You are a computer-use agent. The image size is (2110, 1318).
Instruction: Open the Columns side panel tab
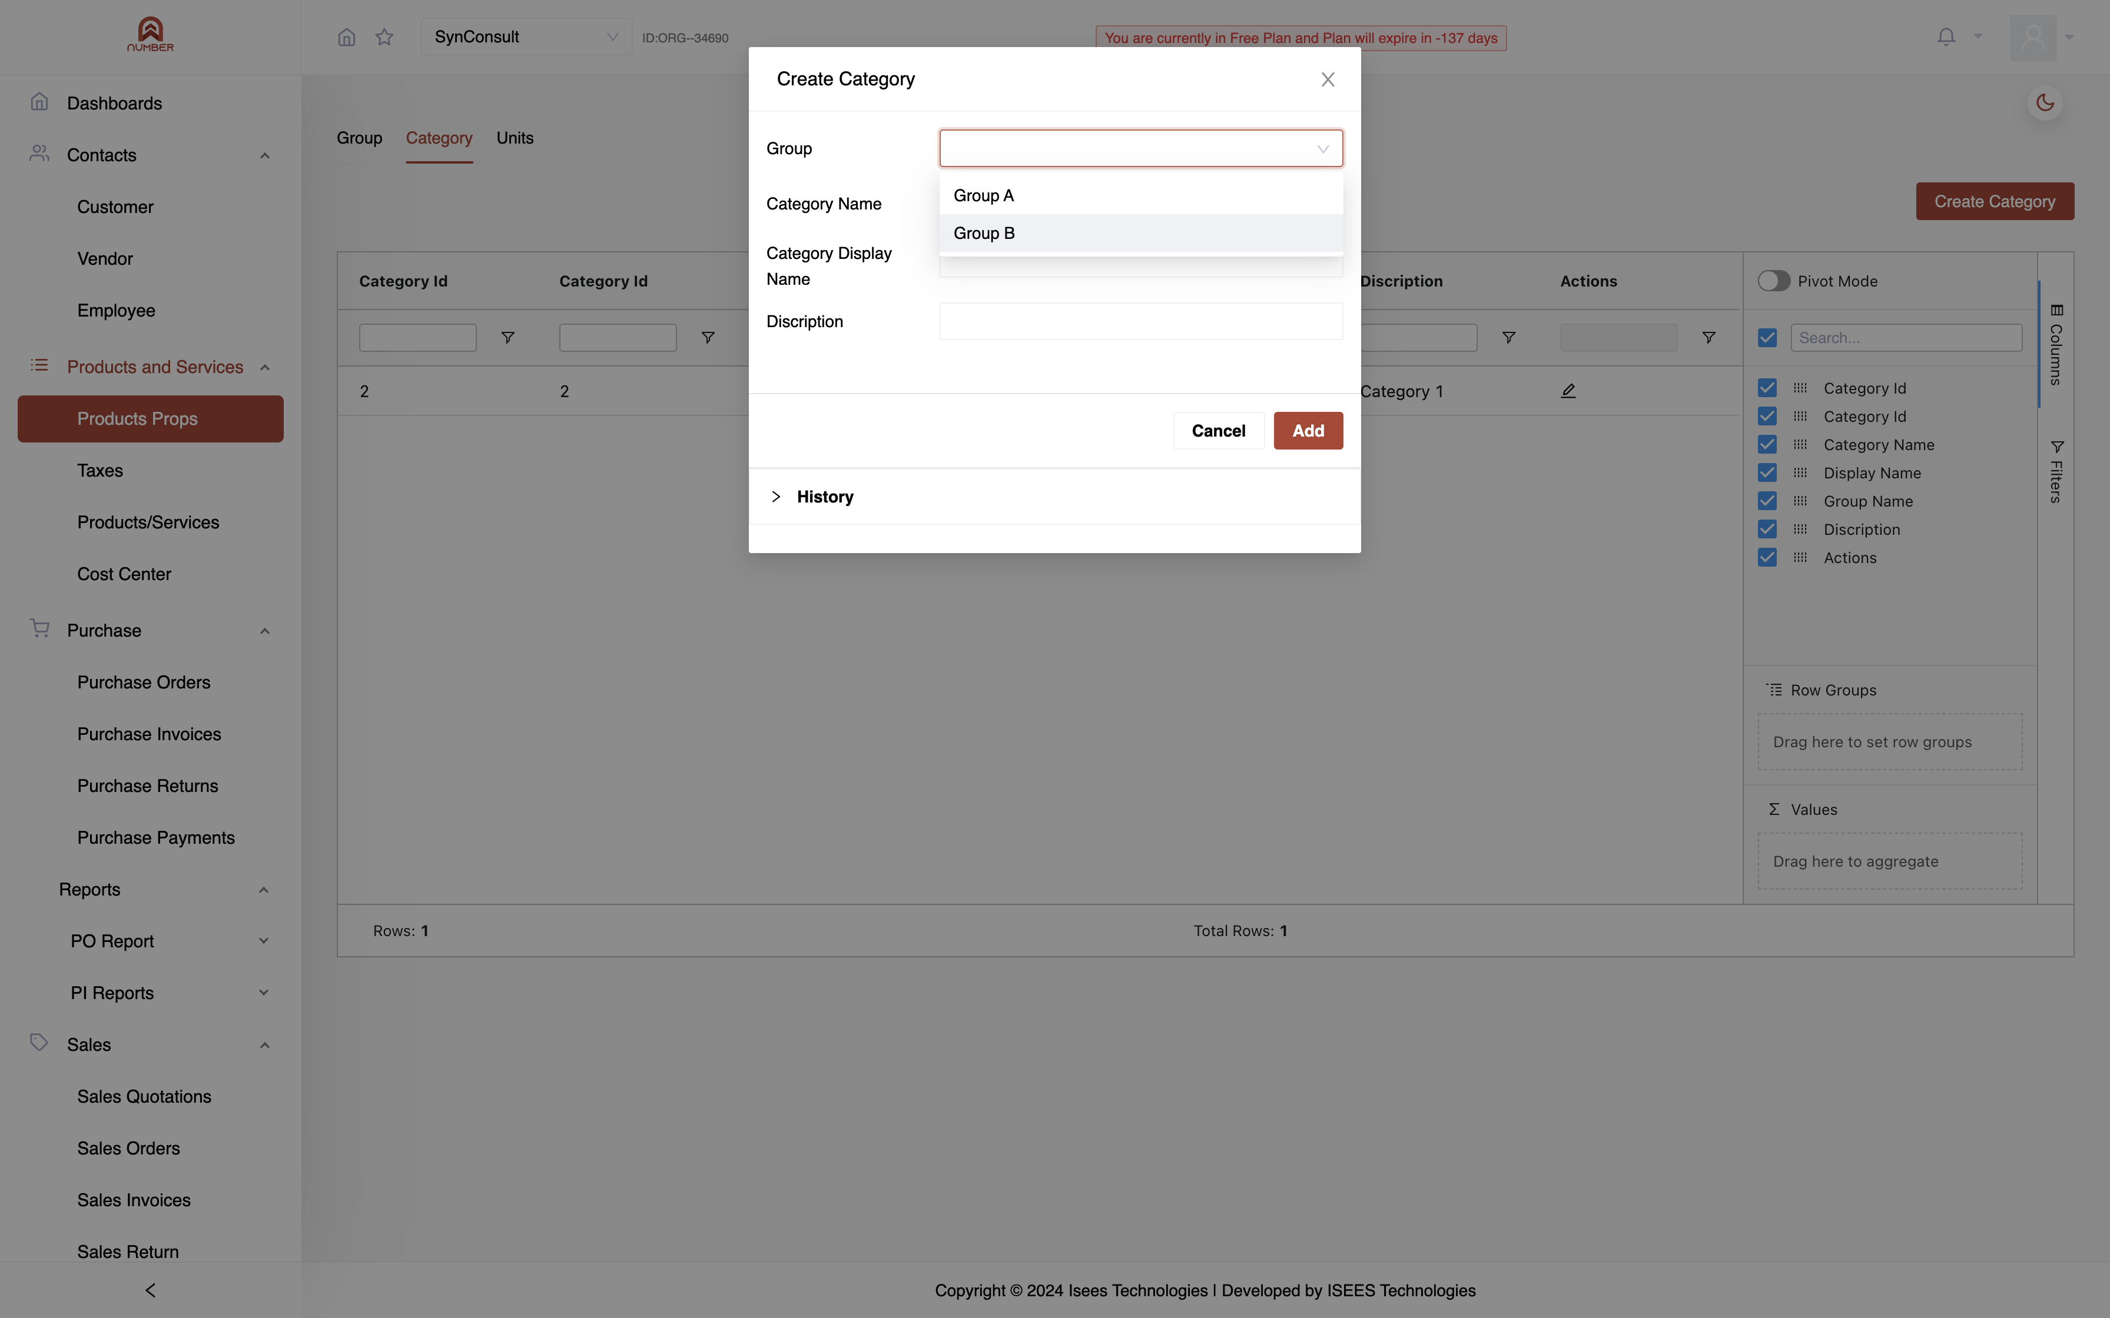(2056, 344)
